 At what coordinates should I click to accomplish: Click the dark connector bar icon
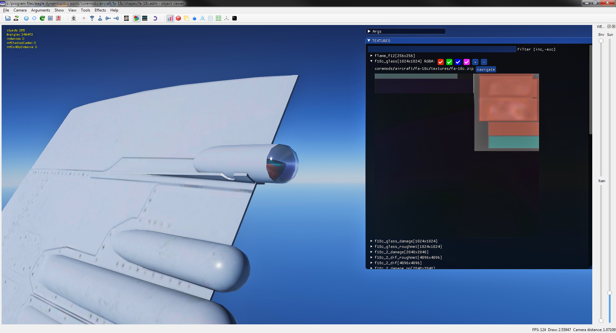(x=145, y=18)
